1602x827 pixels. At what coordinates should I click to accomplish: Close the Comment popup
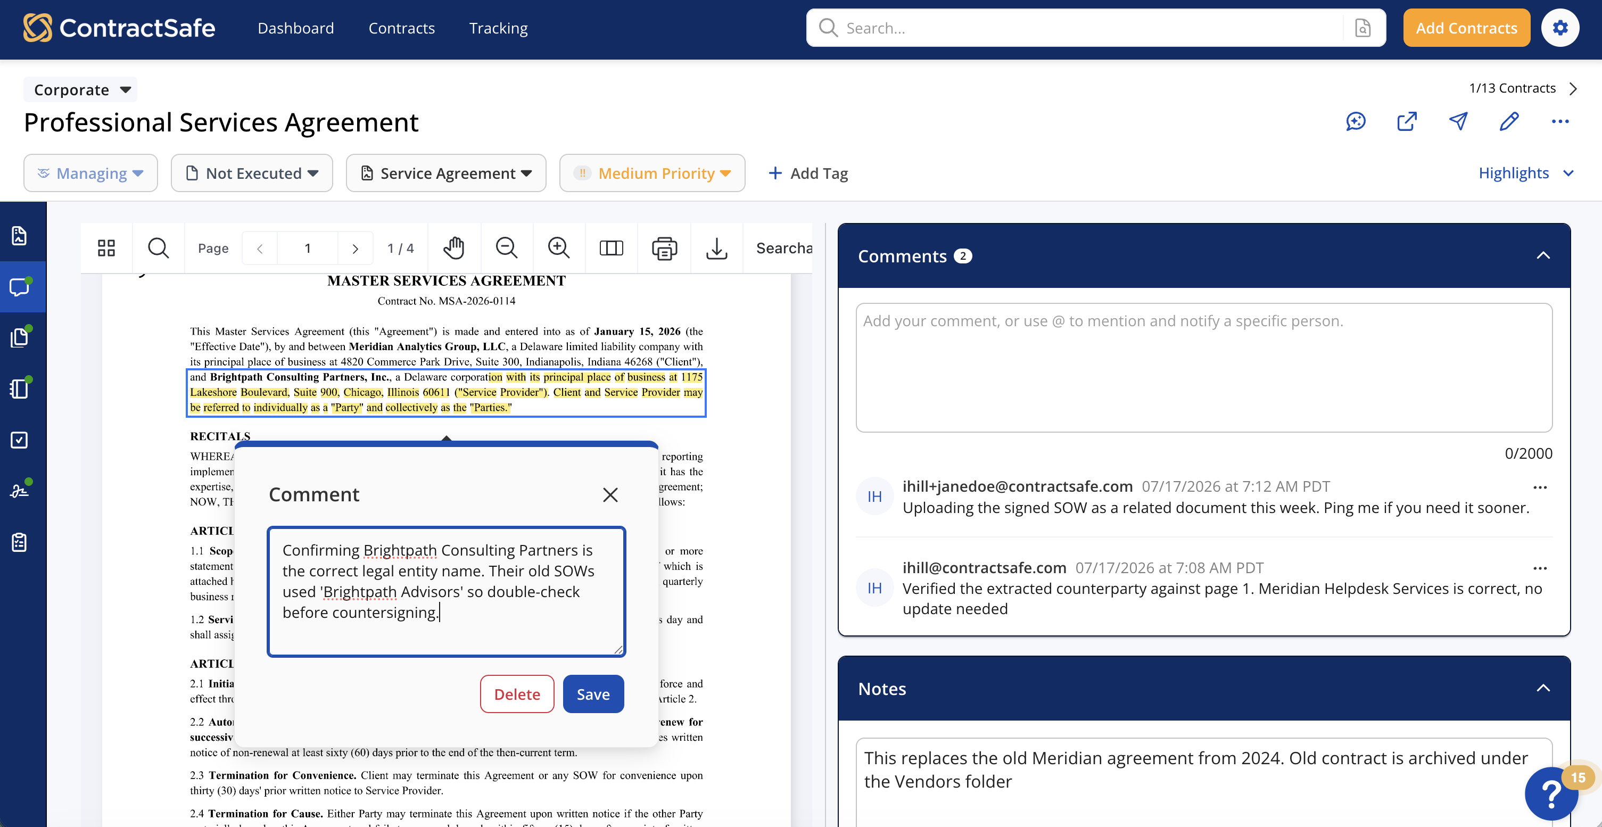point(610,495)
